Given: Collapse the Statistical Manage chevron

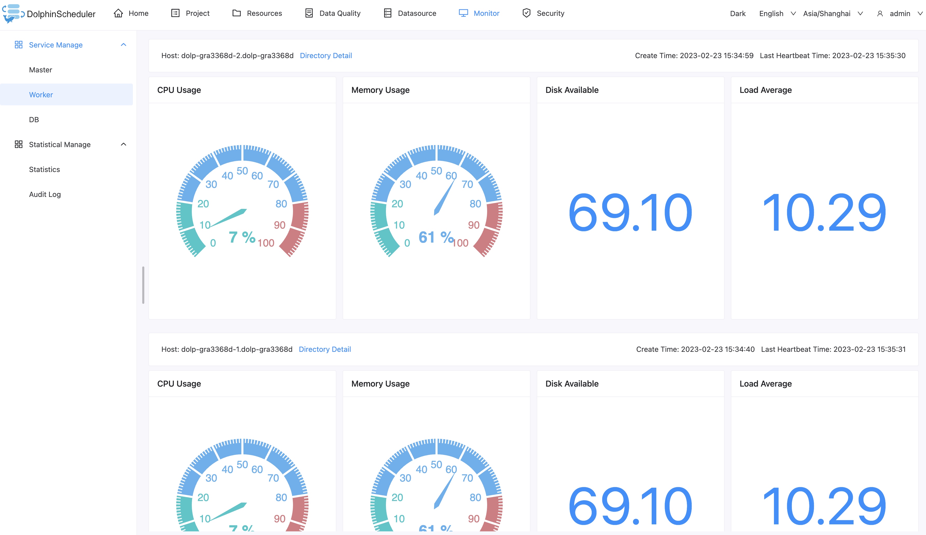Looking at the screenshot, I should pos(124,145).
